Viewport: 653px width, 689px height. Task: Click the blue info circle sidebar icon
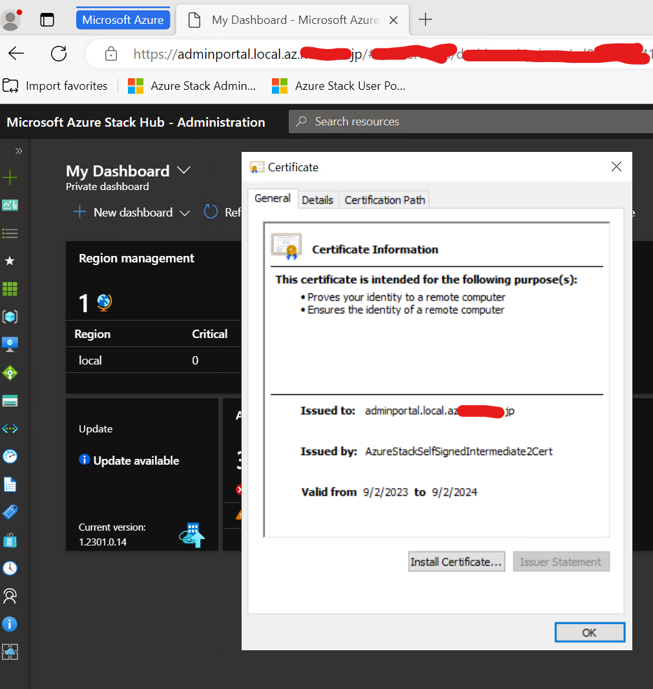(10, 624)
